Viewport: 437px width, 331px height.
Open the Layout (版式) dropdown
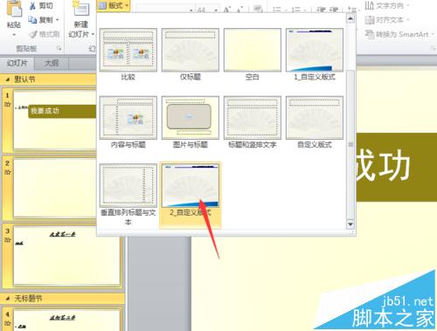point(113,5)
